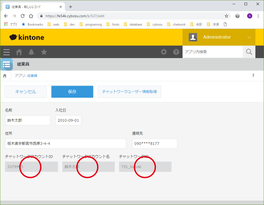This screenshot has width=264, height=205.
Task: Open a new browser tab
Action: pyautogui.click(x=71, y=7)
